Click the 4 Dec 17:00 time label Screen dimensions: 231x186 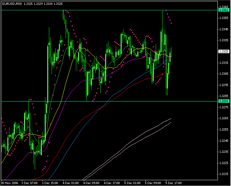(112, 183)
